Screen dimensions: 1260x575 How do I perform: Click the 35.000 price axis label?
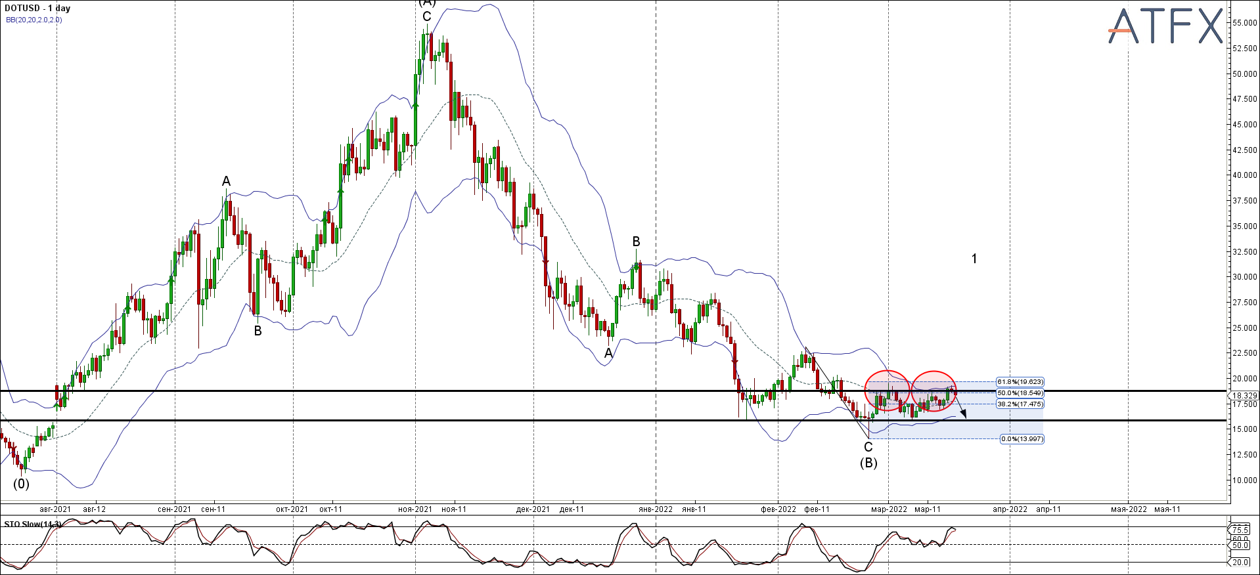click(1245, 226)
